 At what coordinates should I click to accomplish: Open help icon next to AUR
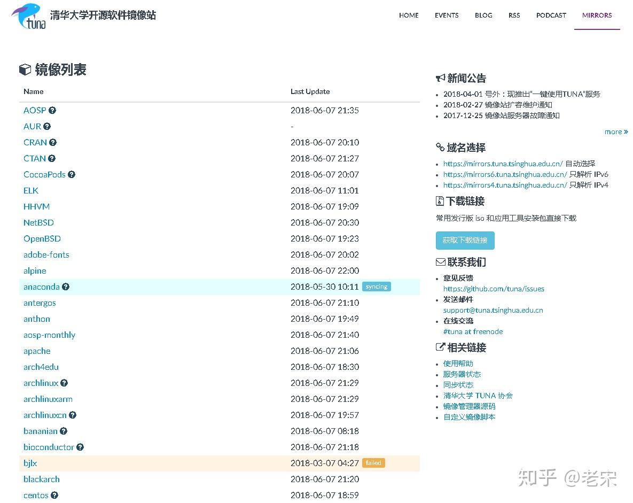(x=47, y=127)
